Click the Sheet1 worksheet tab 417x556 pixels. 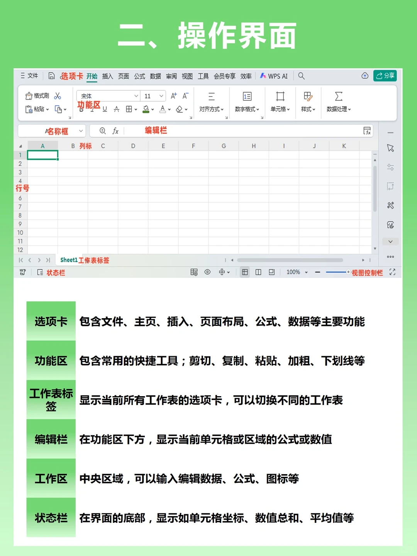click(69, 260)
